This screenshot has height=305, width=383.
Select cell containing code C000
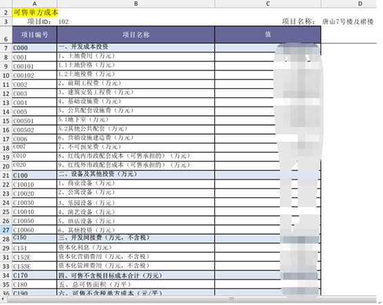(x=35, y=48)
